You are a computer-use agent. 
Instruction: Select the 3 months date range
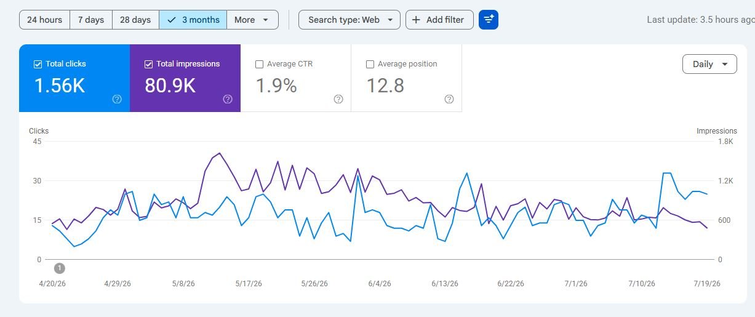click(193, 20)
